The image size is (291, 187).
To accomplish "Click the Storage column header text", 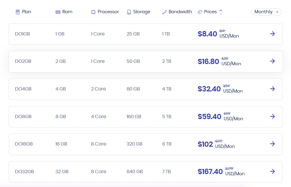I will click(142, 12).
